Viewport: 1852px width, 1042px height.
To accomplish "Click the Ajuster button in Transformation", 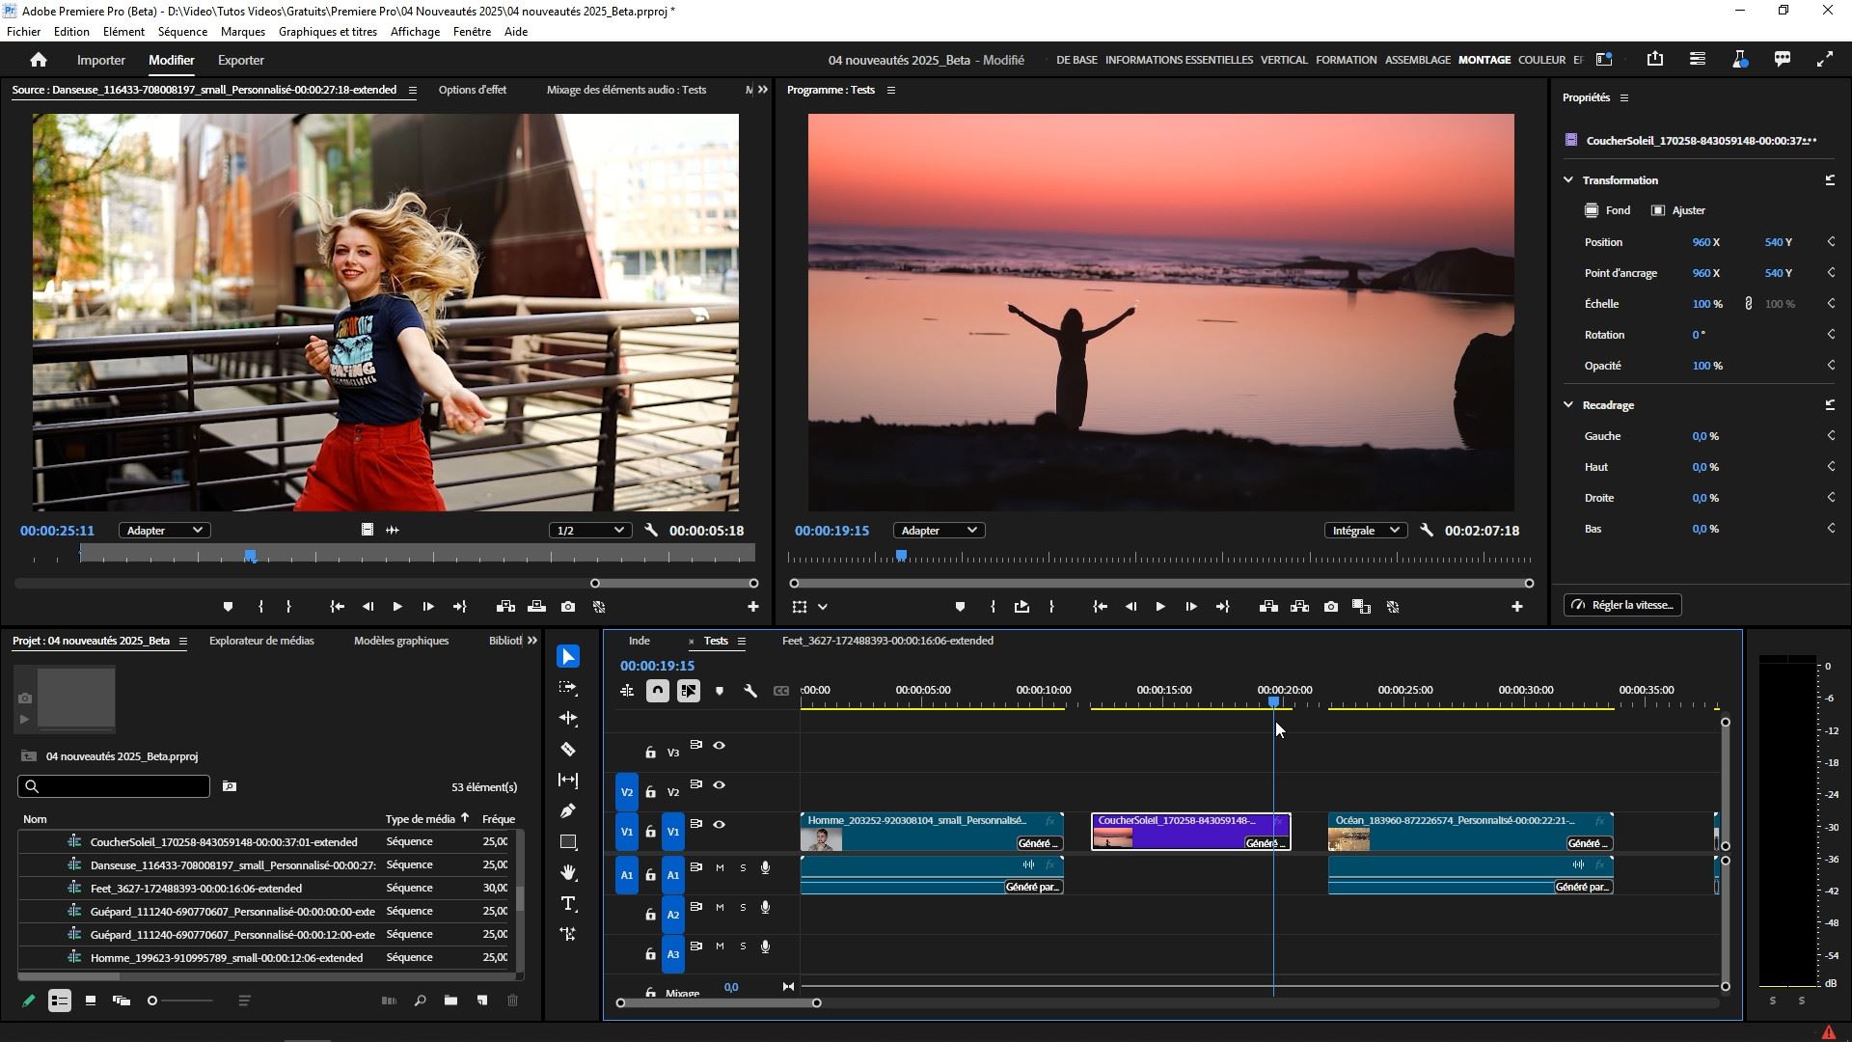I will pos(1678,210).
